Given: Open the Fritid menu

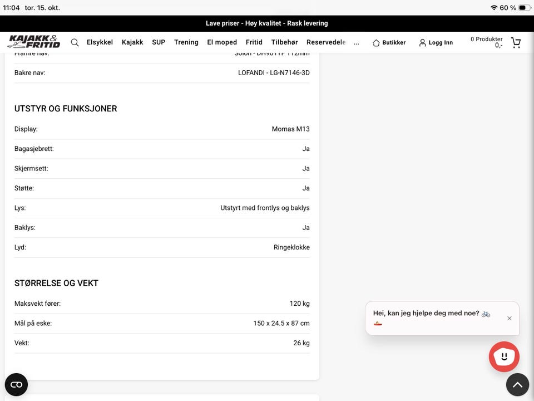Looking at the screenshot, I should tap(254, 42).
